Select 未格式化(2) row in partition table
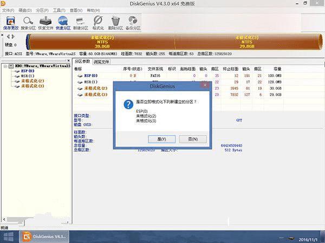 pos(179,88)
